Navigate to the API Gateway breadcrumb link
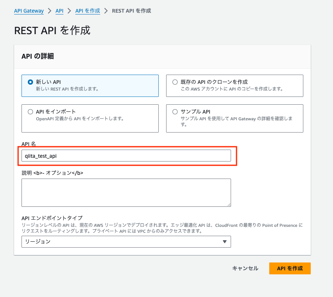This screenshot has height=297, width=333. pyautogui.click(x=29, y=11)
